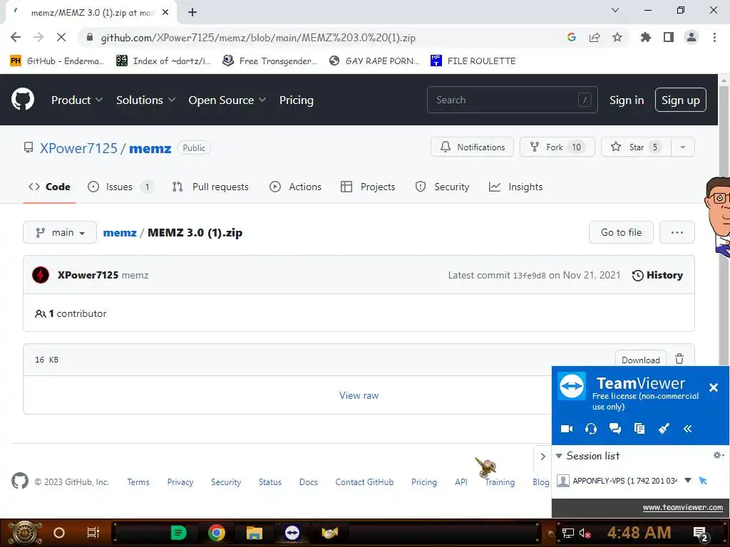Click the View raw link
730x547 pixels.
point(359,395)
